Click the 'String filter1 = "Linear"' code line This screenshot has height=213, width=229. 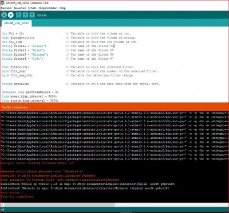pyautogui.click(x=24, y=46)
